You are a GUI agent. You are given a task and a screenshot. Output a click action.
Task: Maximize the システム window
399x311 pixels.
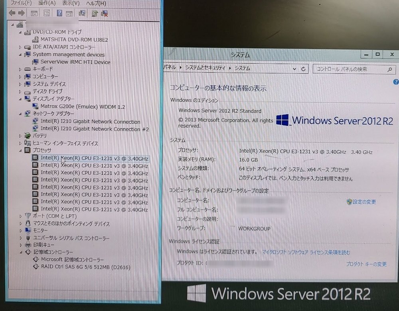pos(377,54)
